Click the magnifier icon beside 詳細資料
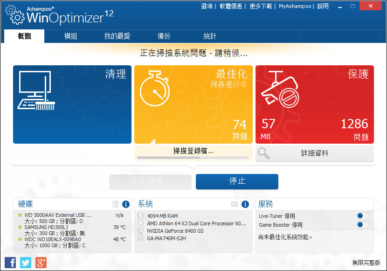Image resolution: width=387 pixels, height=271 pixels. point(263,153)
